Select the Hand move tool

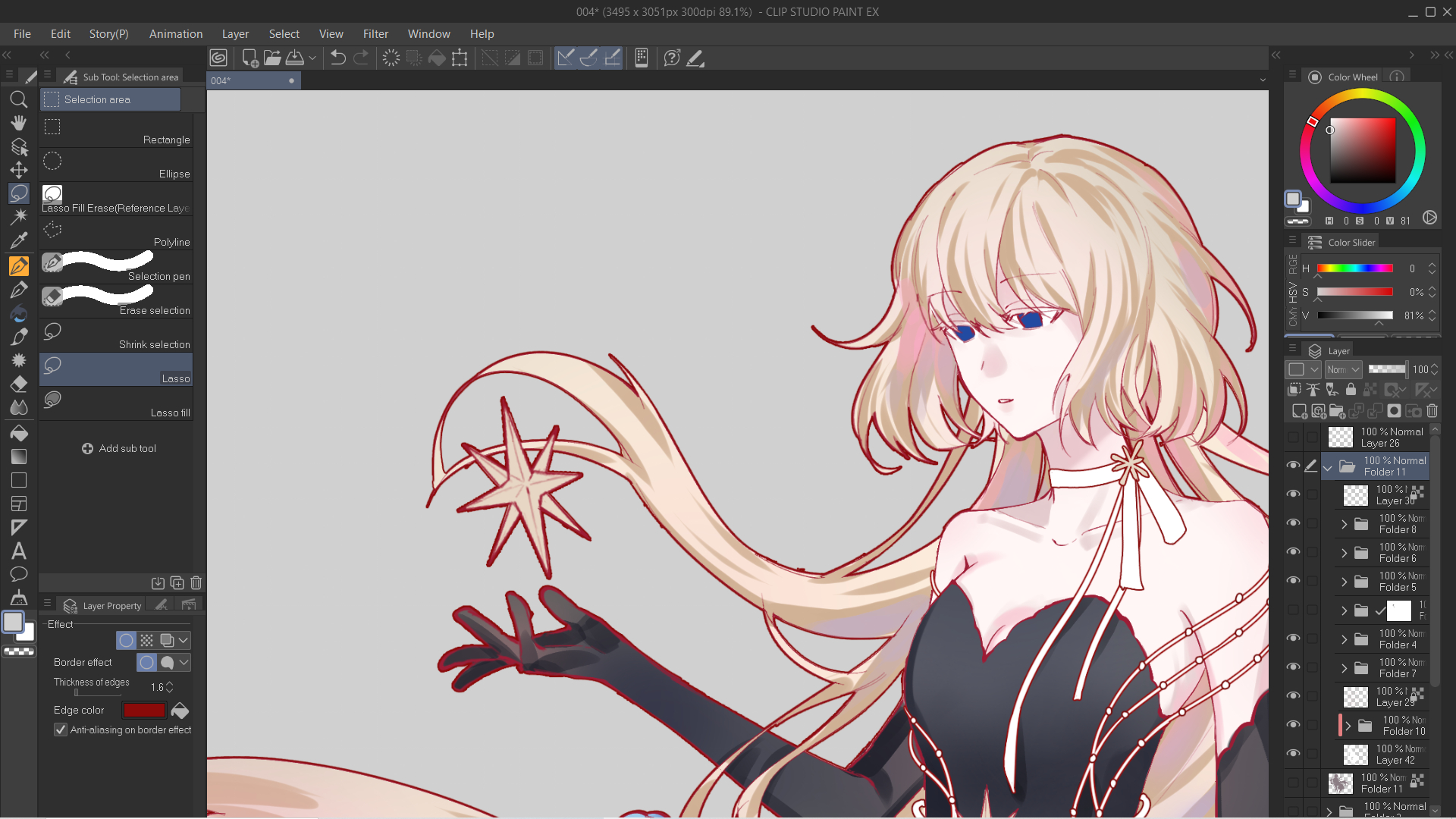coord(19,123)
